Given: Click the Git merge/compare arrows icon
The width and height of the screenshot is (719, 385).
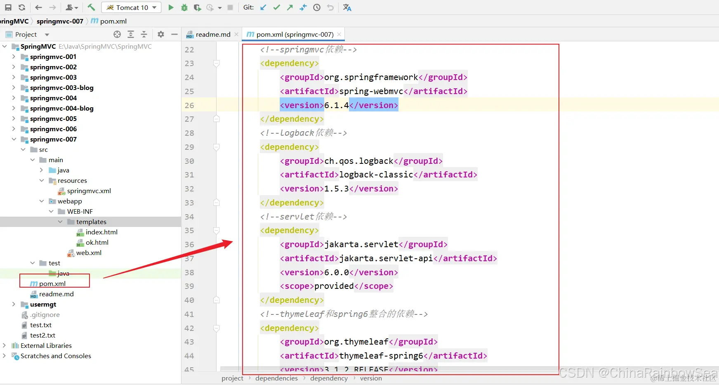Looking at the screenshot, I should click(x=303, y=7).
